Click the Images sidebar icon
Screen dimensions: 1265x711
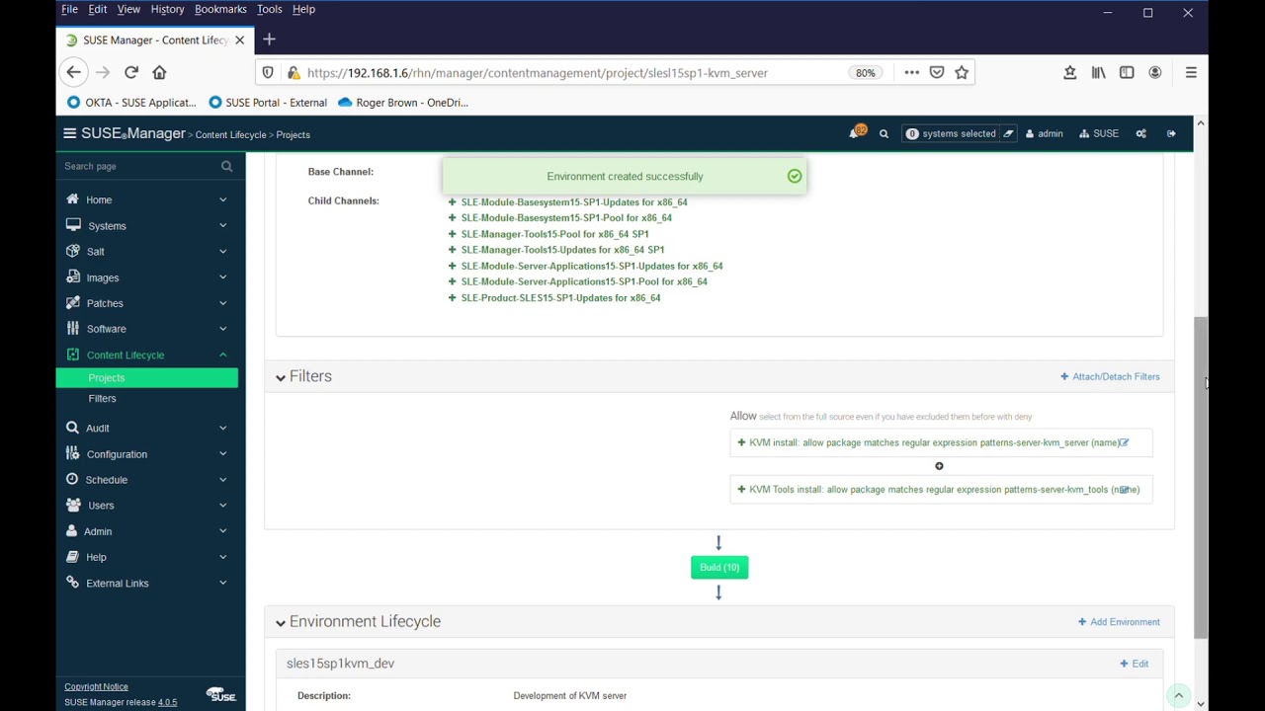pyautogui.click(x=72, y=276)
